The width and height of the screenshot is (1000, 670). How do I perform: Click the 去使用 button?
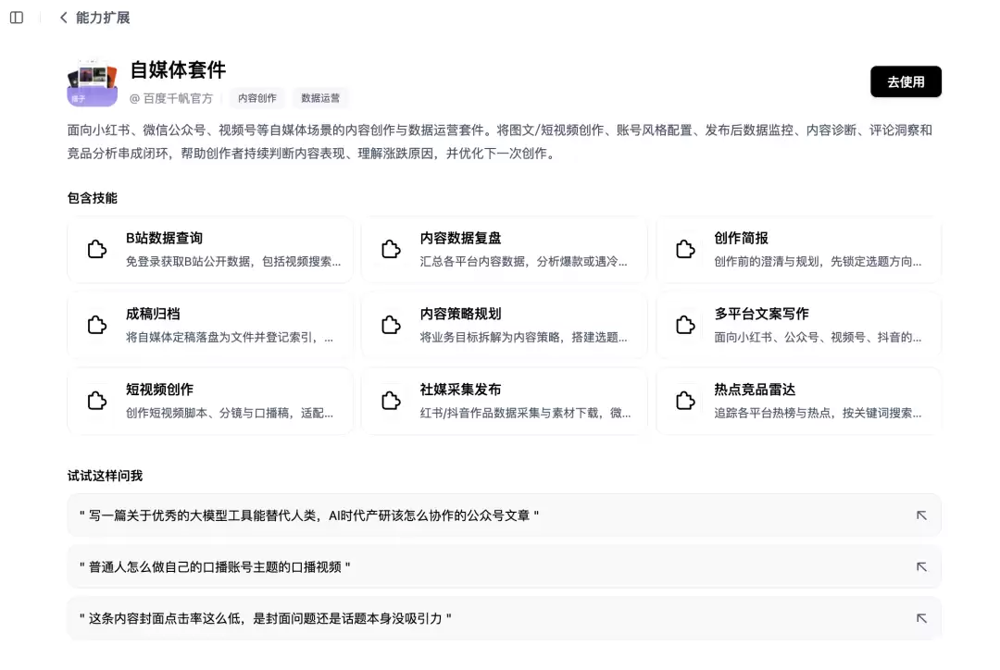(906, 81)
